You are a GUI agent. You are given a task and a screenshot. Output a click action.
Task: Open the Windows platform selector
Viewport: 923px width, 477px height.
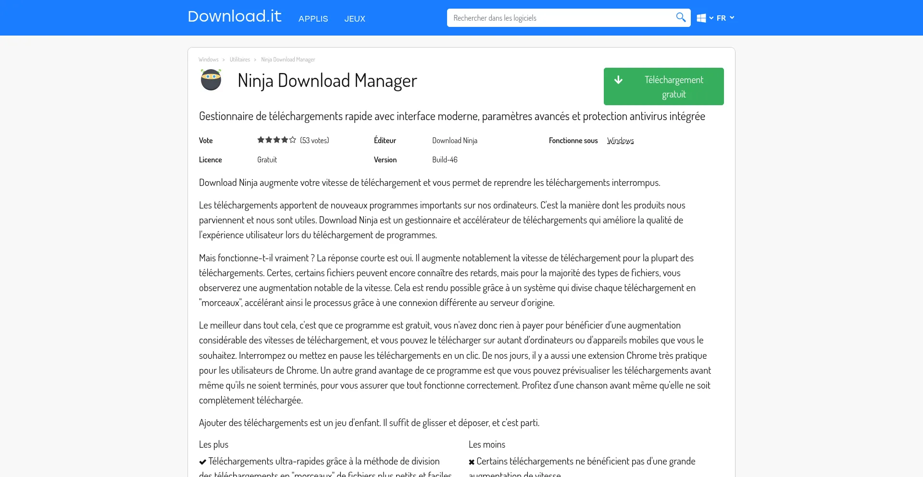pos(705,18)
